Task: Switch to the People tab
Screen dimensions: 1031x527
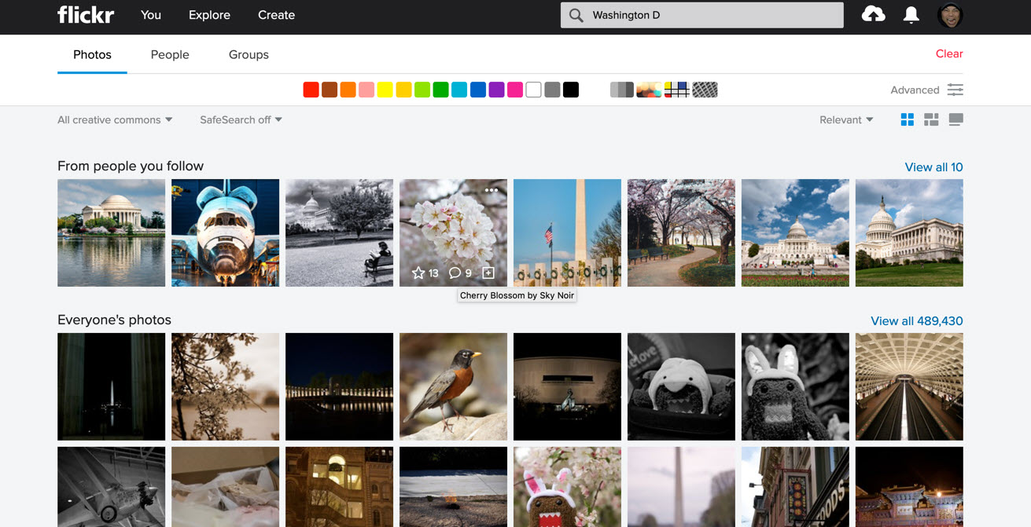Action: [170, 55]
